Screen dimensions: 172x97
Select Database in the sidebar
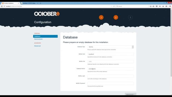tap(45, 36)
